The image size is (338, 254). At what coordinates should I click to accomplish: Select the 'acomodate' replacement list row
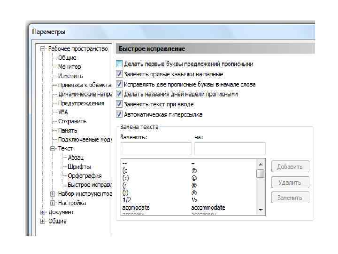point(189,207)
